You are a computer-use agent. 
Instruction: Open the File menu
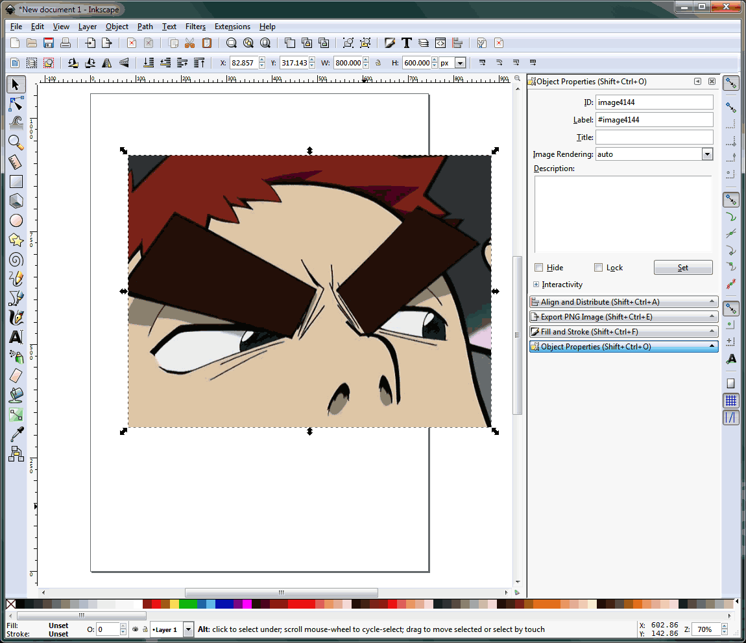point(16,27)
